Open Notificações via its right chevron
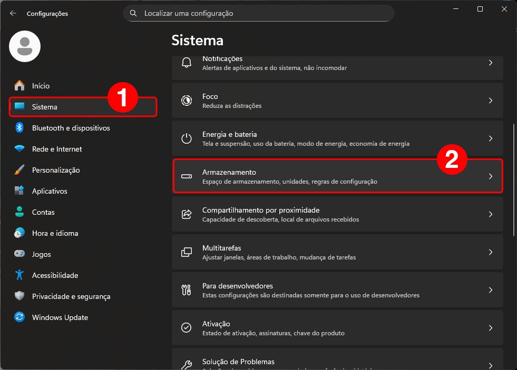This screenshot has width=517, height=370. pos(490,63)
